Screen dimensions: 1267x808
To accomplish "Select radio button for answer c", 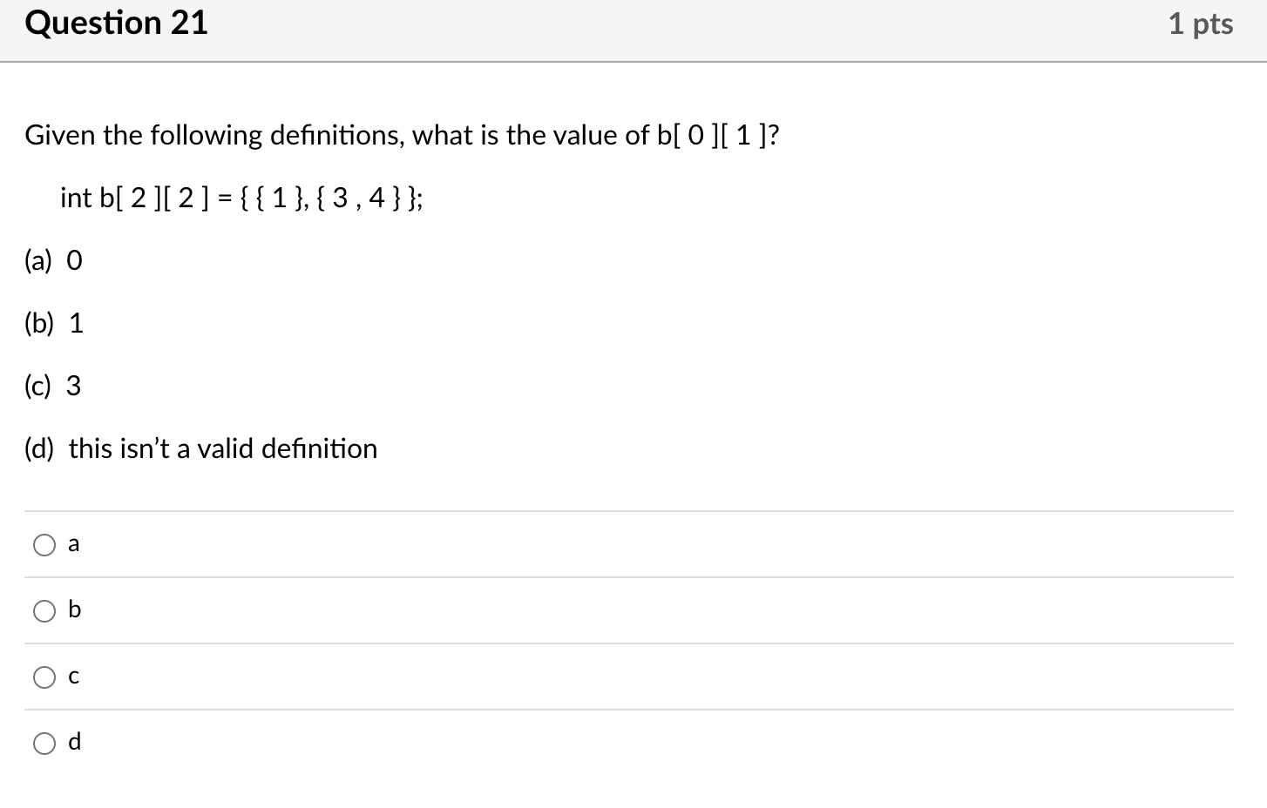I will 44,677.
